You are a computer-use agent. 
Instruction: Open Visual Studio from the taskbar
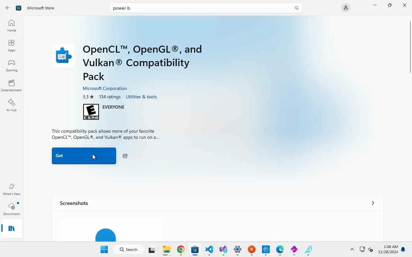pos(223,249)
